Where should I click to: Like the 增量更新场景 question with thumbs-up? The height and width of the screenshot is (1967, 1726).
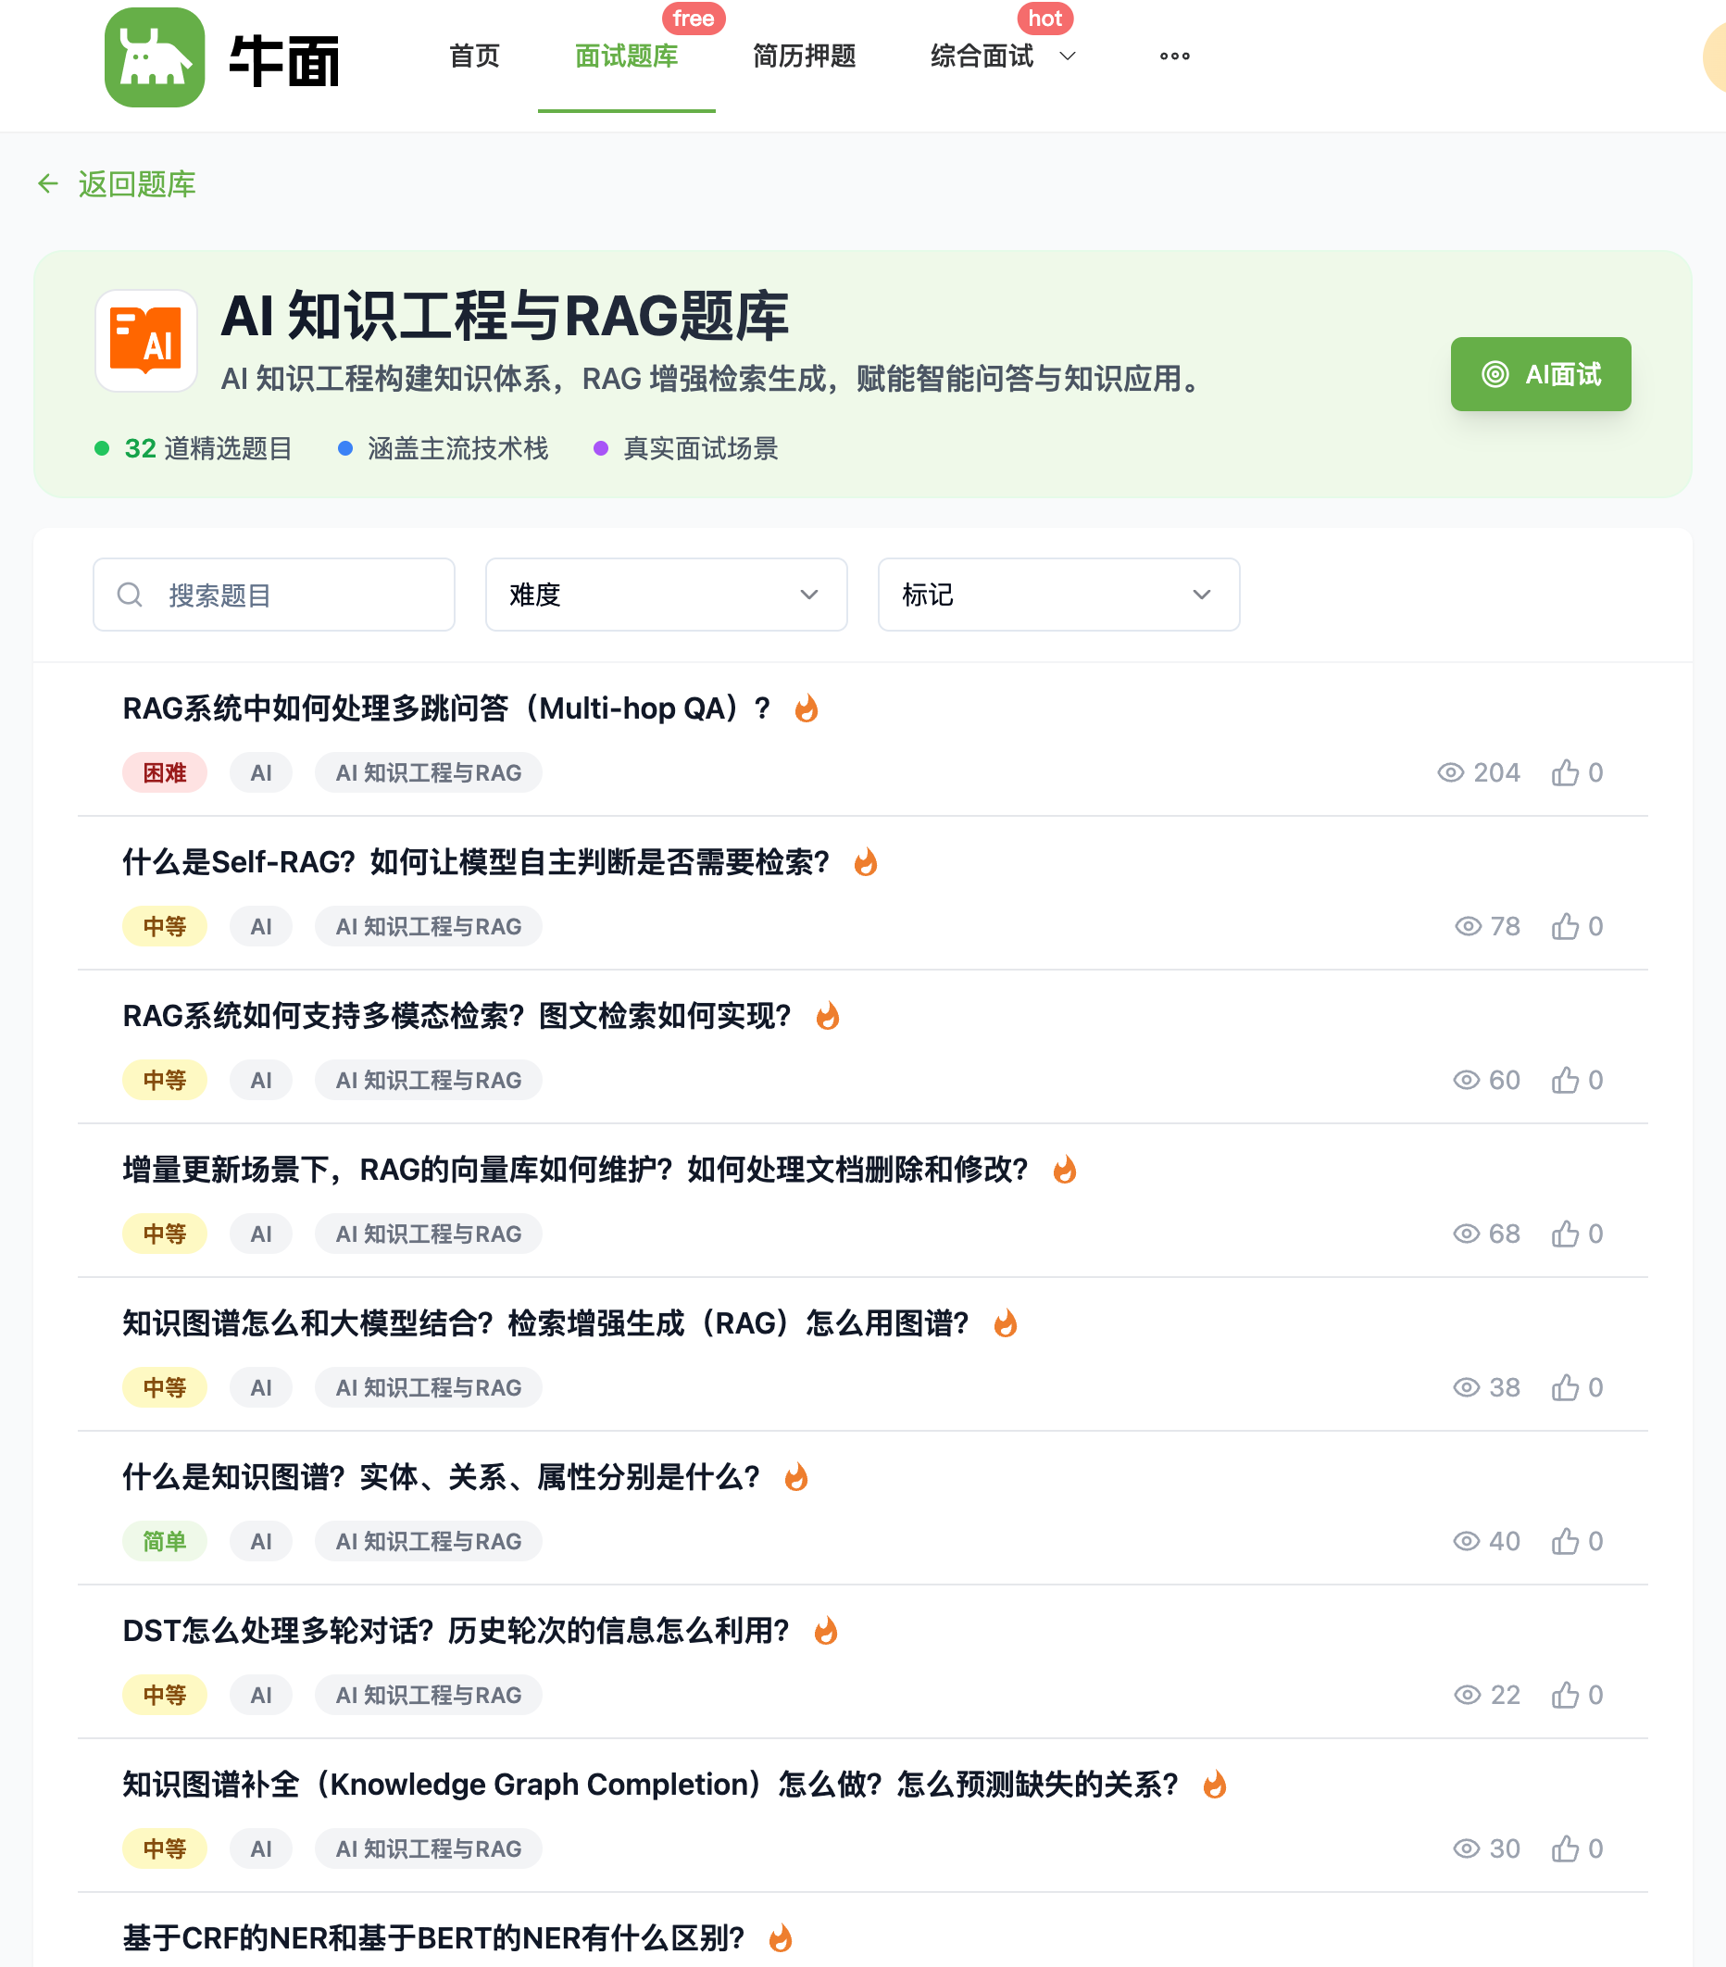pyautogui.click(x=1564, y=1234)
